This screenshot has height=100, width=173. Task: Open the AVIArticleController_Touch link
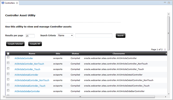coord(27,69)
